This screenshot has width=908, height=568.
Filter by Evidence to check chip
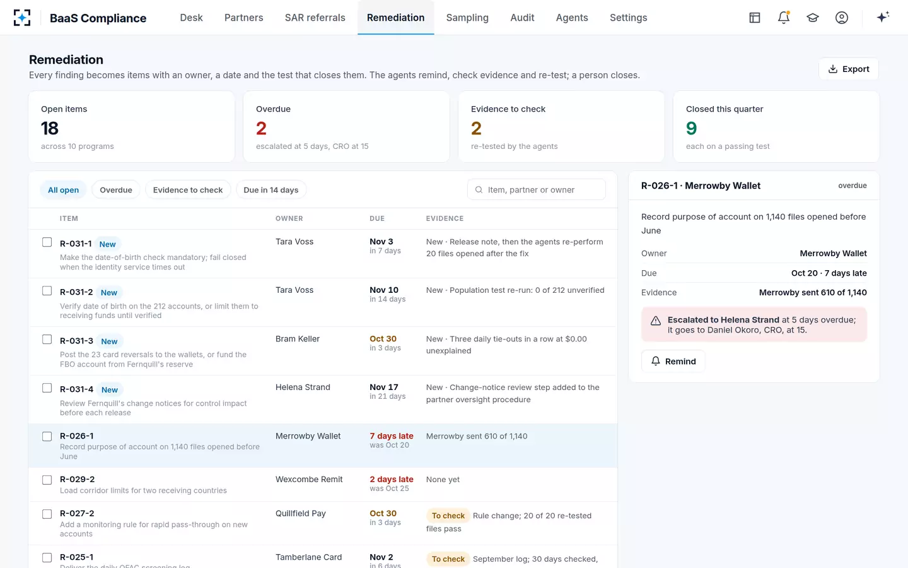click(x=188, y=190)
